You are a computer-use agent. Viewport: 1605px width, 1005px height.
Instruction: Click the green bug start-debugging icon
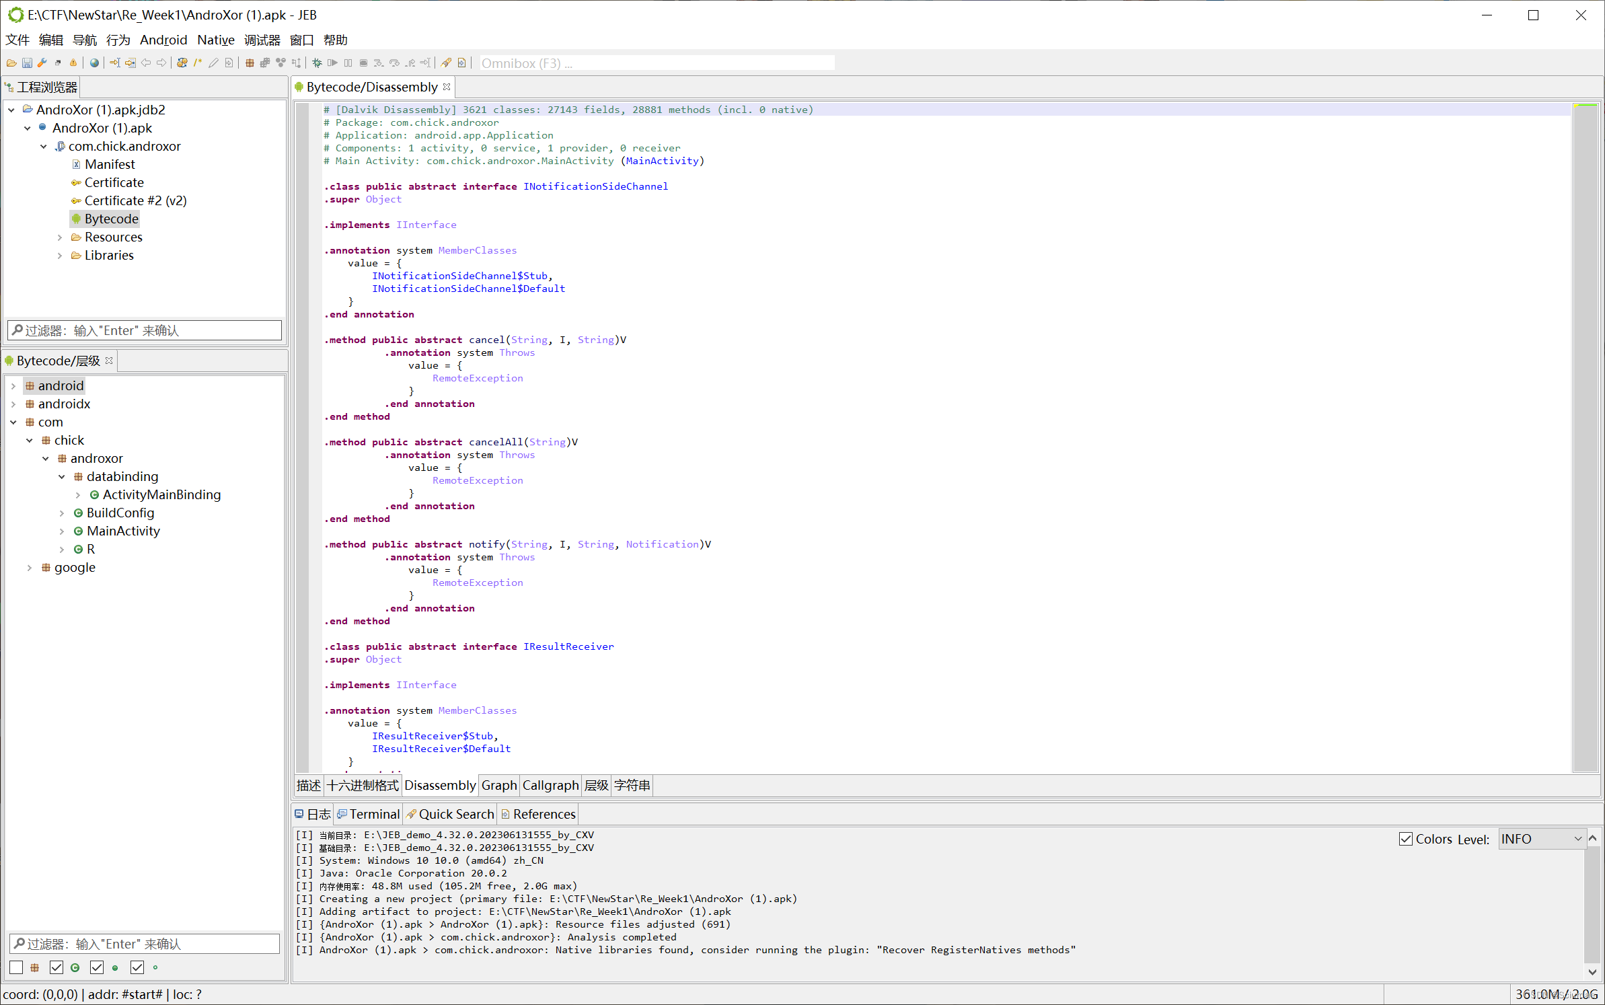[317, 63]
